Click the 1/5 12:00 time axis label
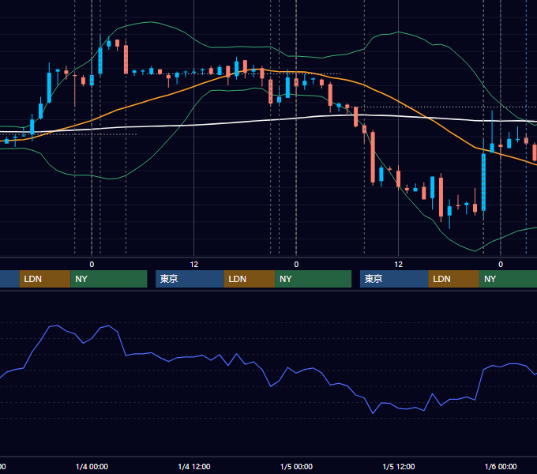The image size is (537, 474). (398, 466)
